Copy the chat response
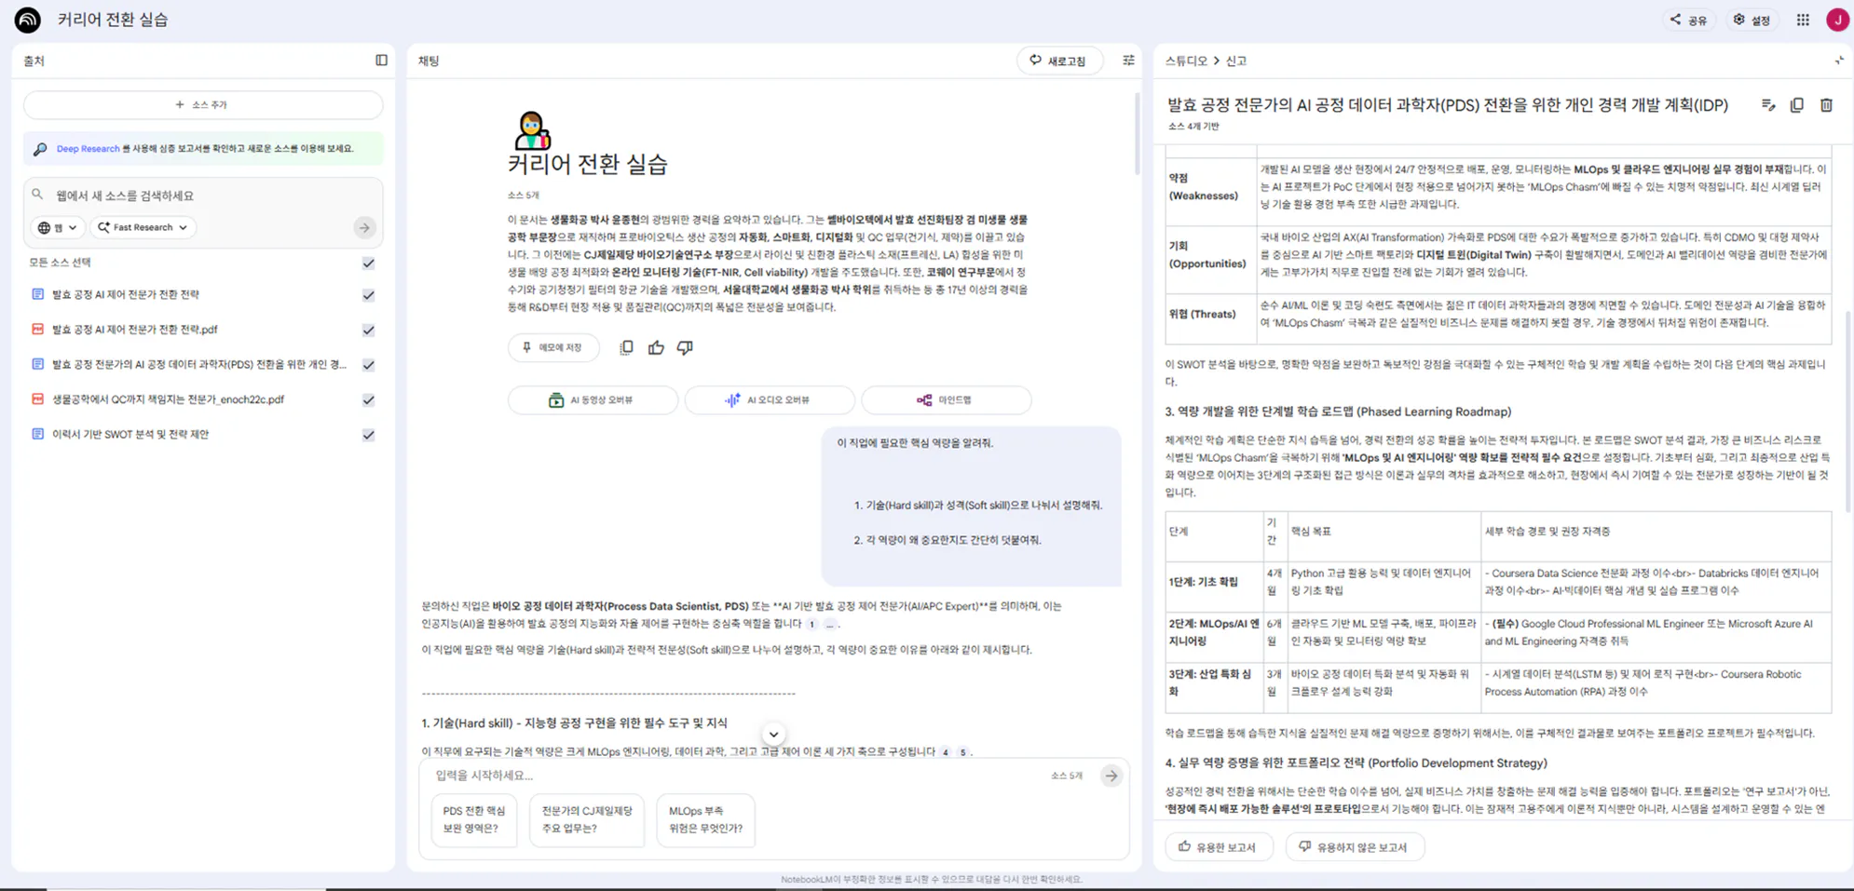Screen dimensions: 1854x891 pyautogui.click(x=626, y=346)
